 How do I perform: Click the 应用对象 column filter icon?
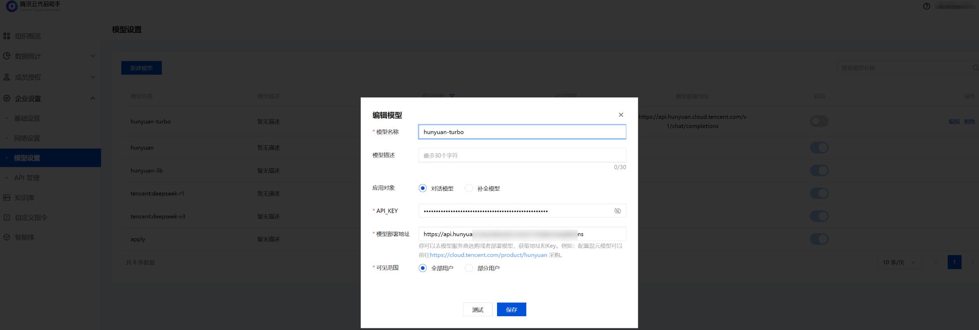(452, 96)
